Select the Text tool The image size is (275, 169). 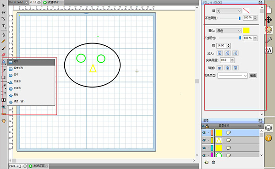[x=4, y=26]
